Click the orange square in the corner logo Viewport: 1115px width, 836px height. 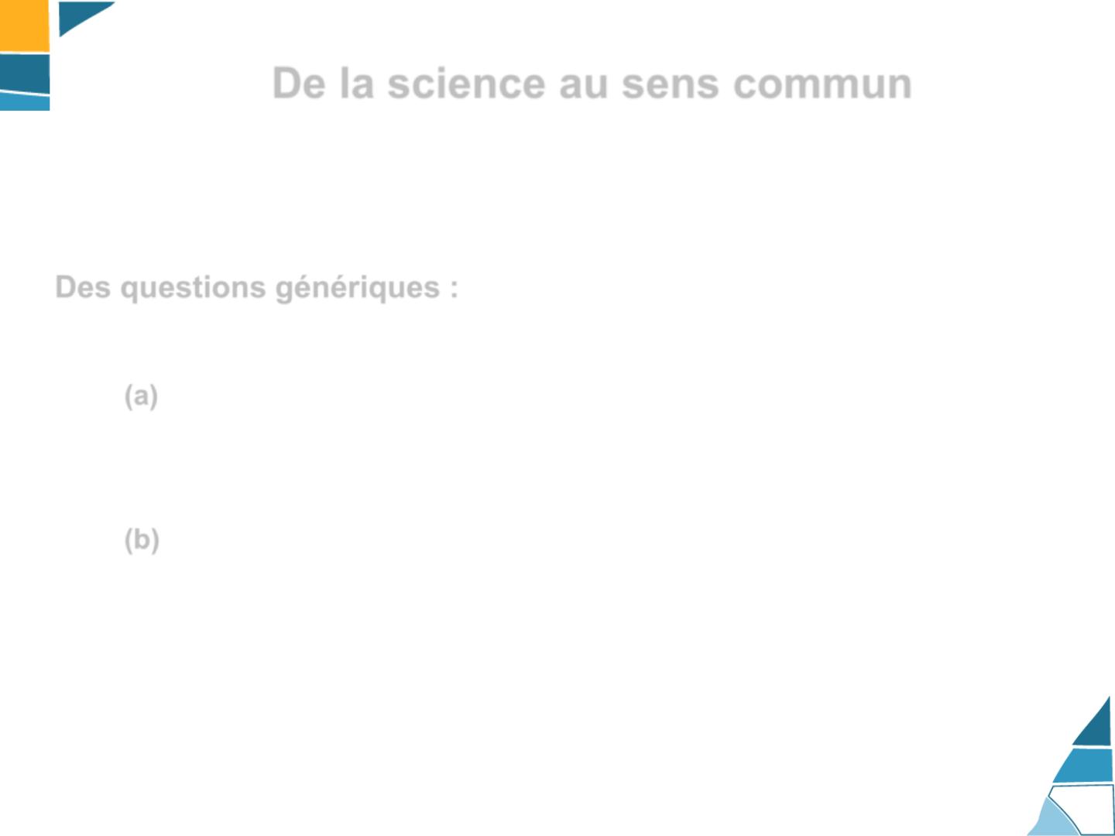click(x=24, y=26)
